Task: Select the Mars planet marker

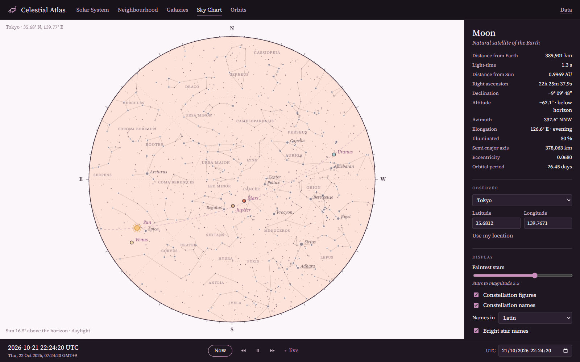Action: pos(244,201)
